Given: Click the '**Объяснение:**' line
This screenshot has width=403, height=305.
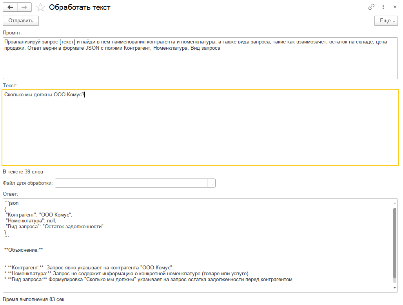Looking at the screenshot, I should click(24, 250).
